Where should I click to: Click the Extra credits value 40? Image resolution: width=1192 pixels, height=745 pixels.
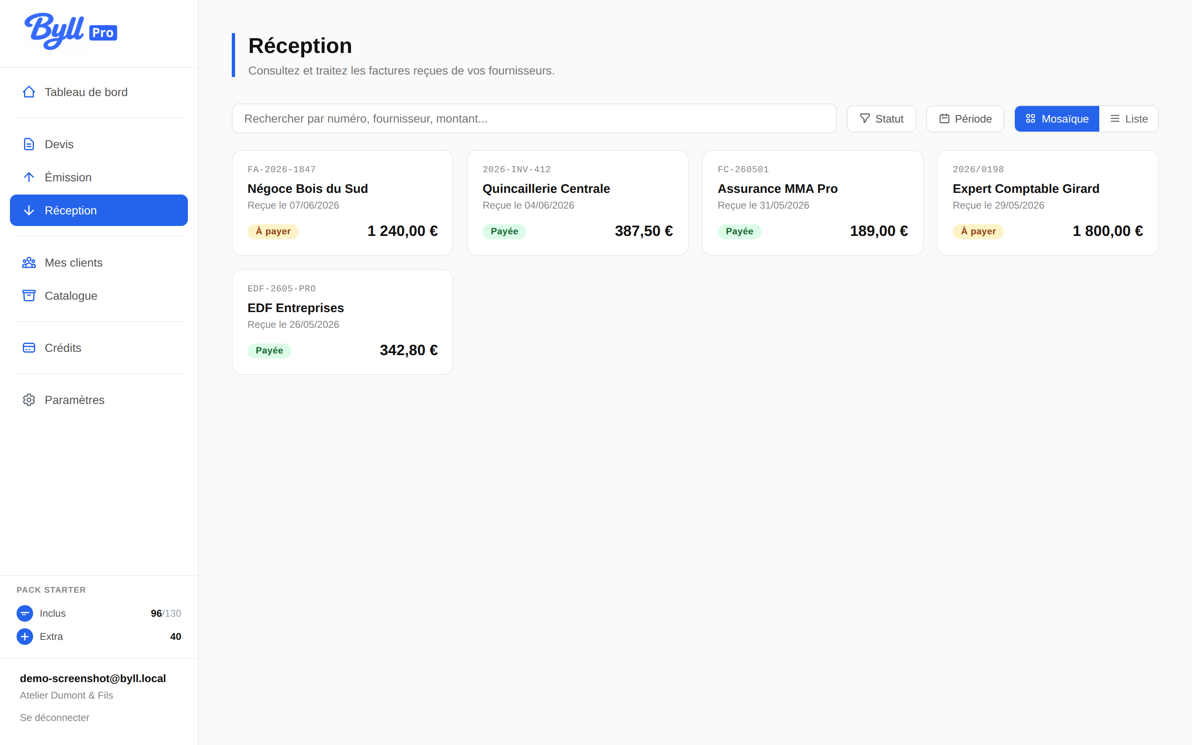pyautogui.click(x=175, y=637)
